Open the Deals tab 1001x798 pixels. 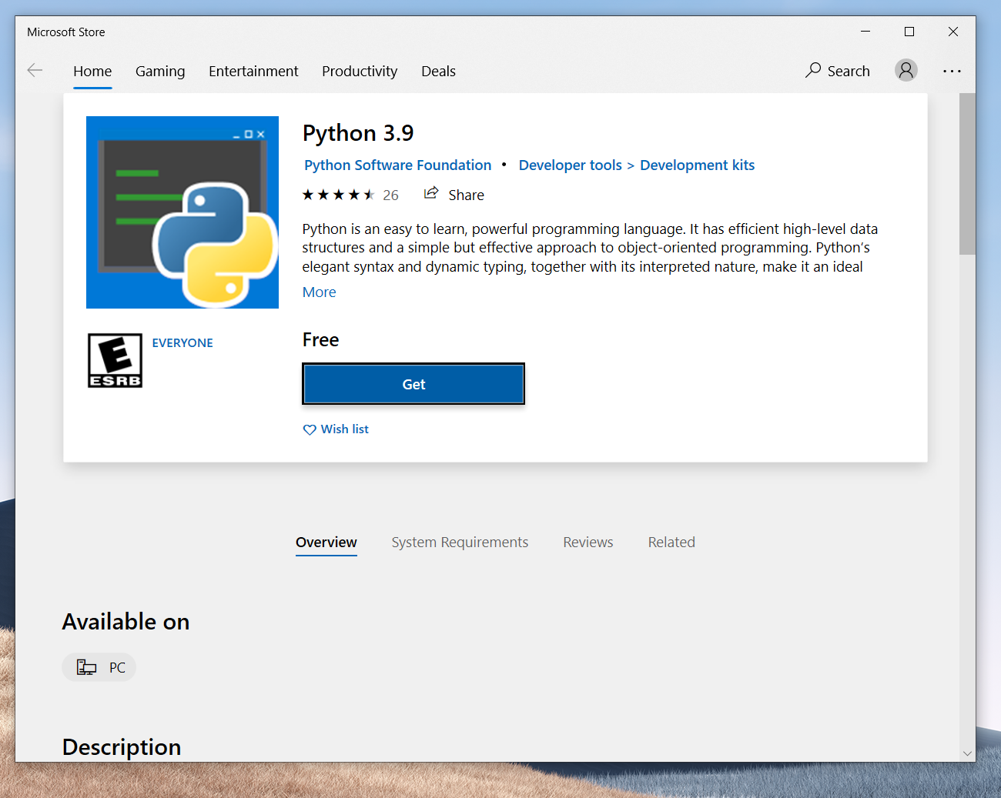pos(438,71)
